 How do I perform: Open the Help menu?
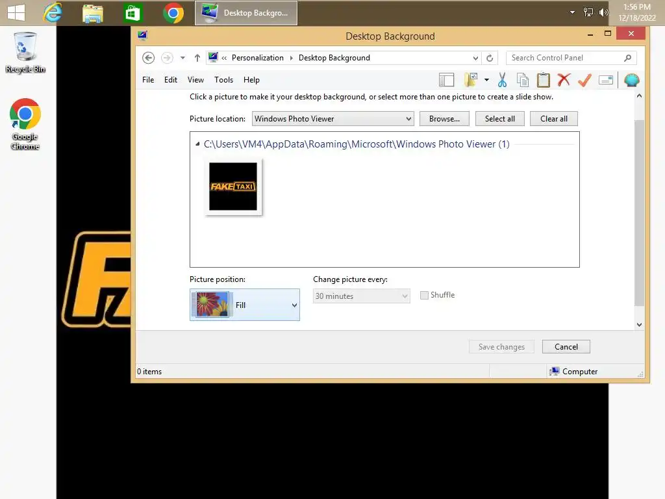251,80
